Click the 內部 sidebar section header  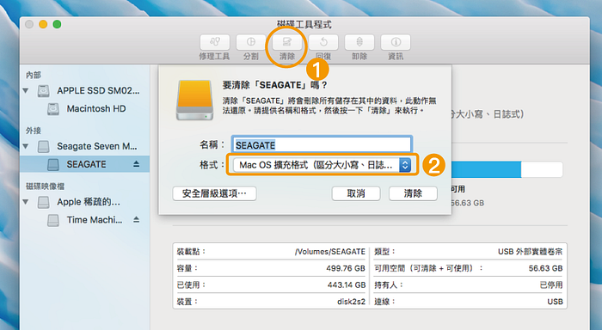[34, 75]
